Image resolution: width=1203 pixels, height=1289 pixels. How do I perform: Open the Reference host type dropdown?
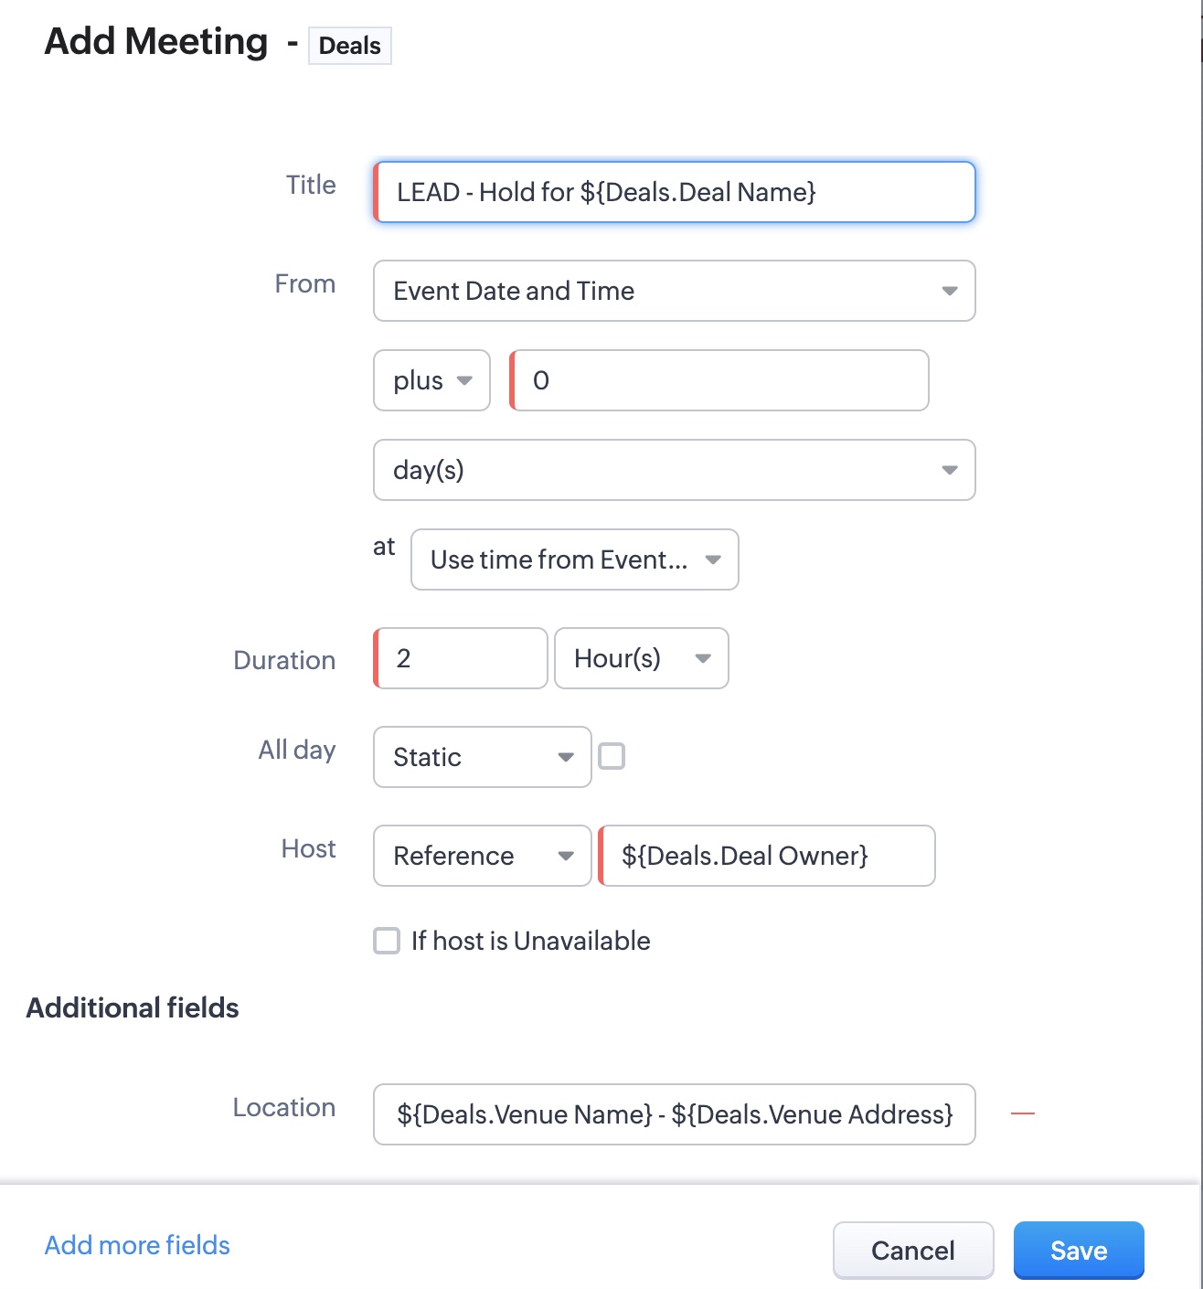click(x=482, y=856)
